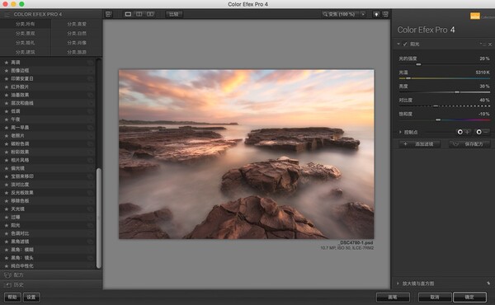Add a negative control point (−)
The height and width of the screenshot is (305, 495).
tap(483, 132)
